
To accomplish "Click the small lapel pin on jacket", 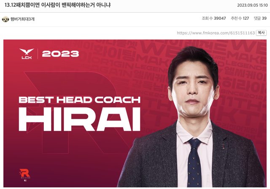I will pos(223,146).
